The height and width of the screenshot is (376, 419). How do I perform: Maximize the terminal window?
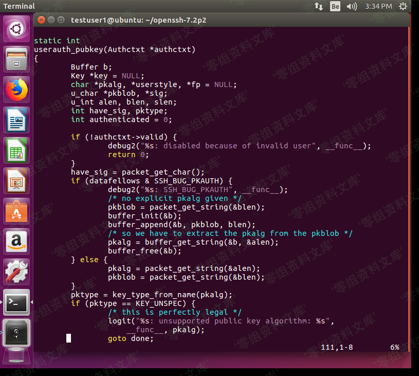[61, 20]
